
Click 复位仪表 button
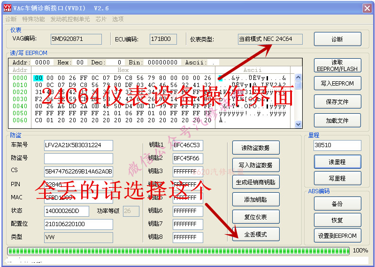[x=256, y=217]
